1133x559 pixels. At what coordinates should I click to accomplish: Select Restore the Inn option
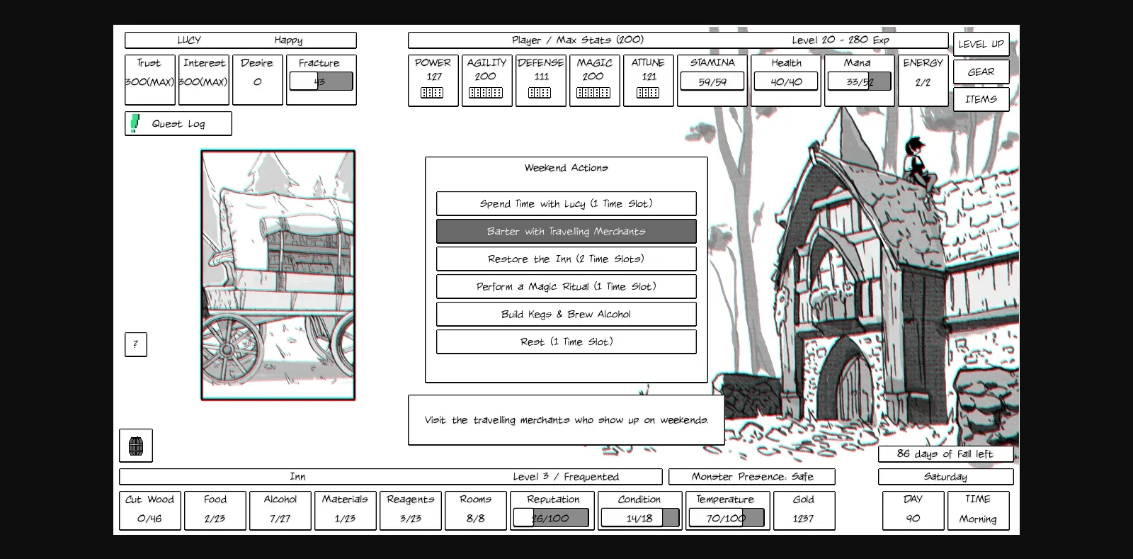[566, 259]
